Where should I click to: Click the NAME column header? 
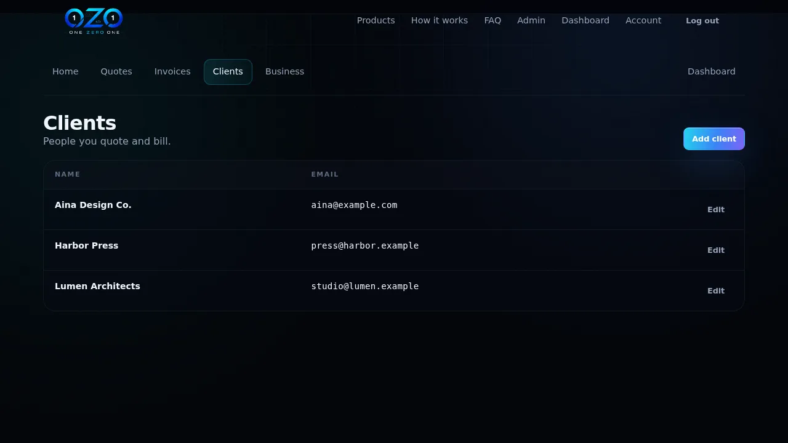click(68, 174)
